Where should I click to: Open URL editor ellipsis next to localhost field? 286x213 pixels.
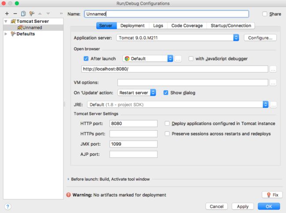pyautogui.click(x=273, y=69)
